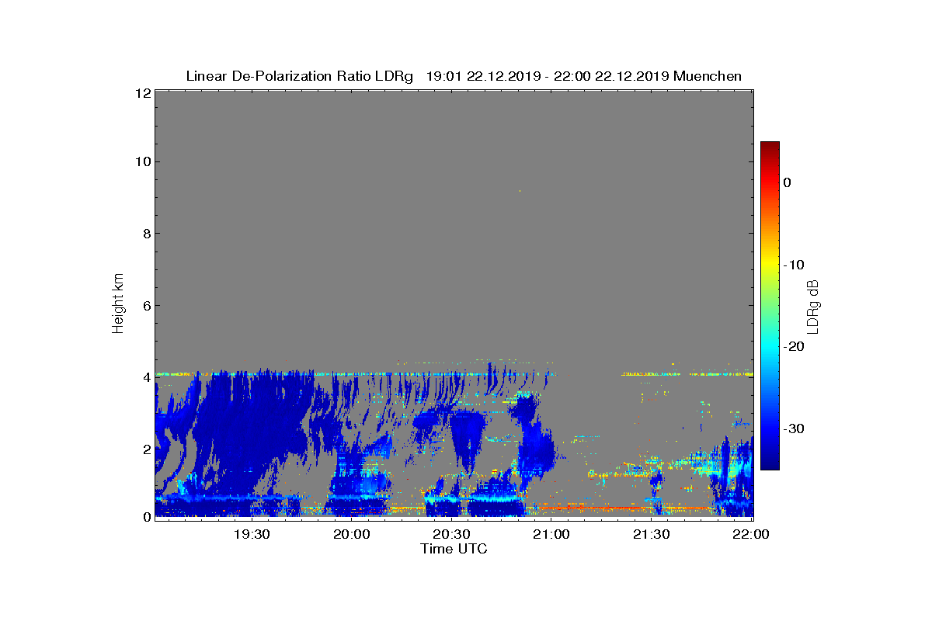Click the colorbar tick label -20

(x=793, y=346)
